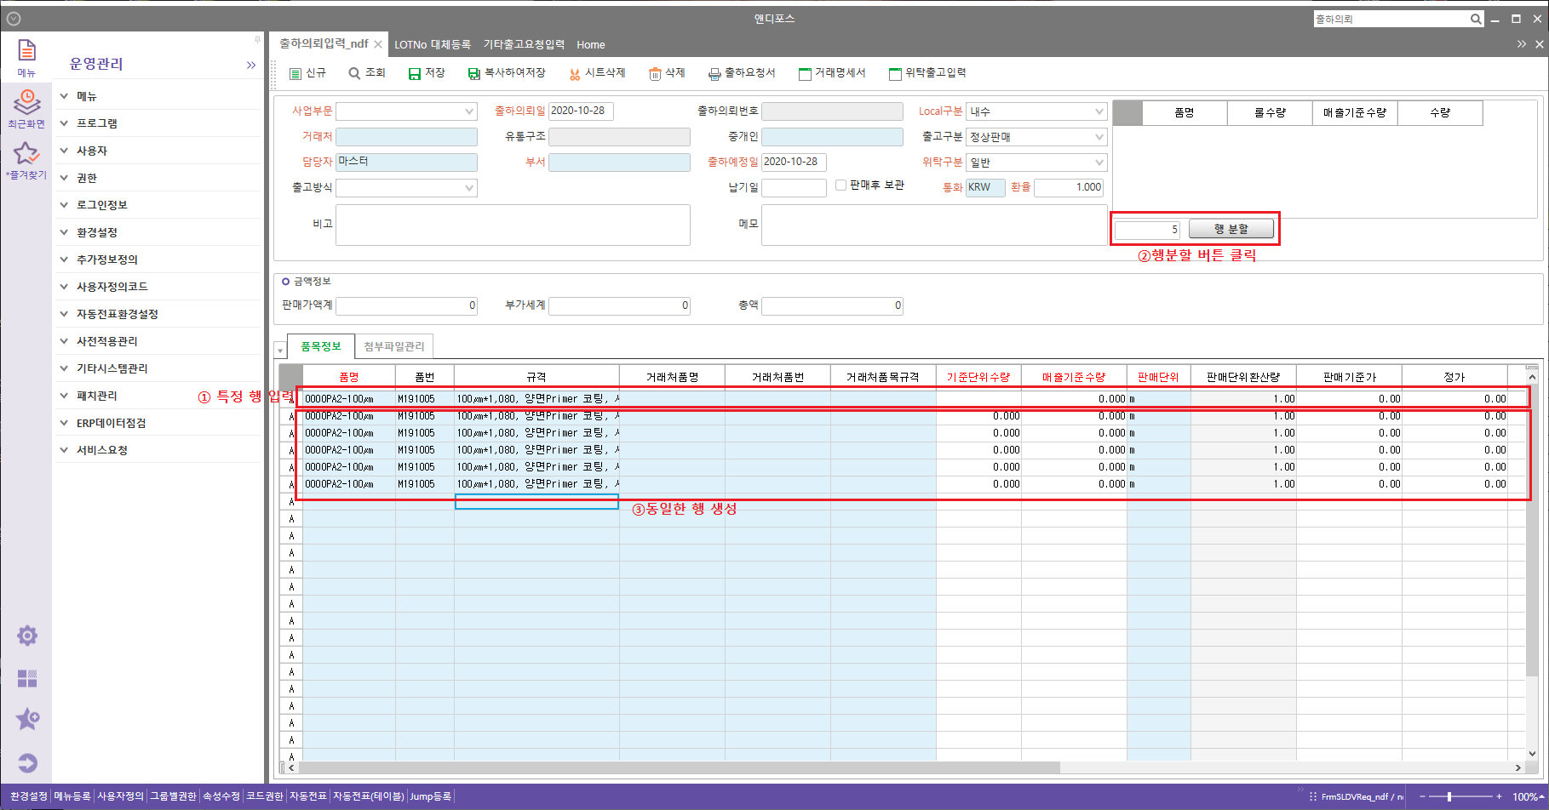Click the row split count field showing 5
Image resolution: width=1549 pixels, height=810 pixels.
click(x=1148, y=230)
